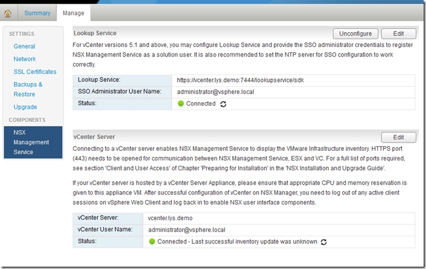Click the green vCenter Server status indicator
The image size is (426, 269).
coord(152,241)
